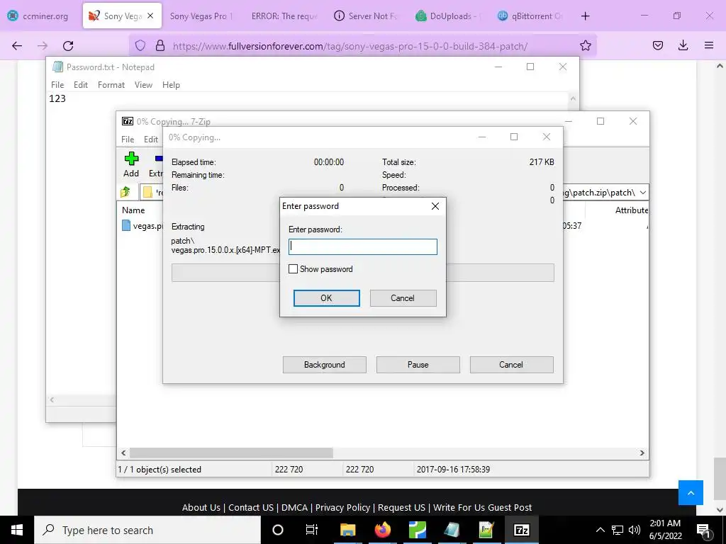This screenshot has width=726, height=544.
Task: Go back in browser history
Action: pyautogui.click(x=17, y=45)
